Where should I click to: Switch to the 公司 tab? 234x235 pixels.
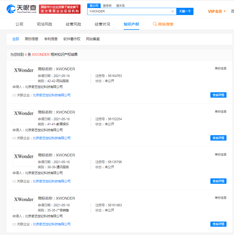click(x=19, y=24)
